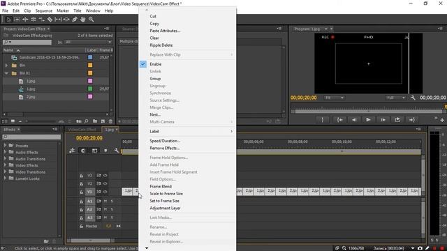The height and width of the screenshot is (251, 447).
Task: Choose Speed/Duration from context menu
Action: pyautogui.click(x=165, y=141)
